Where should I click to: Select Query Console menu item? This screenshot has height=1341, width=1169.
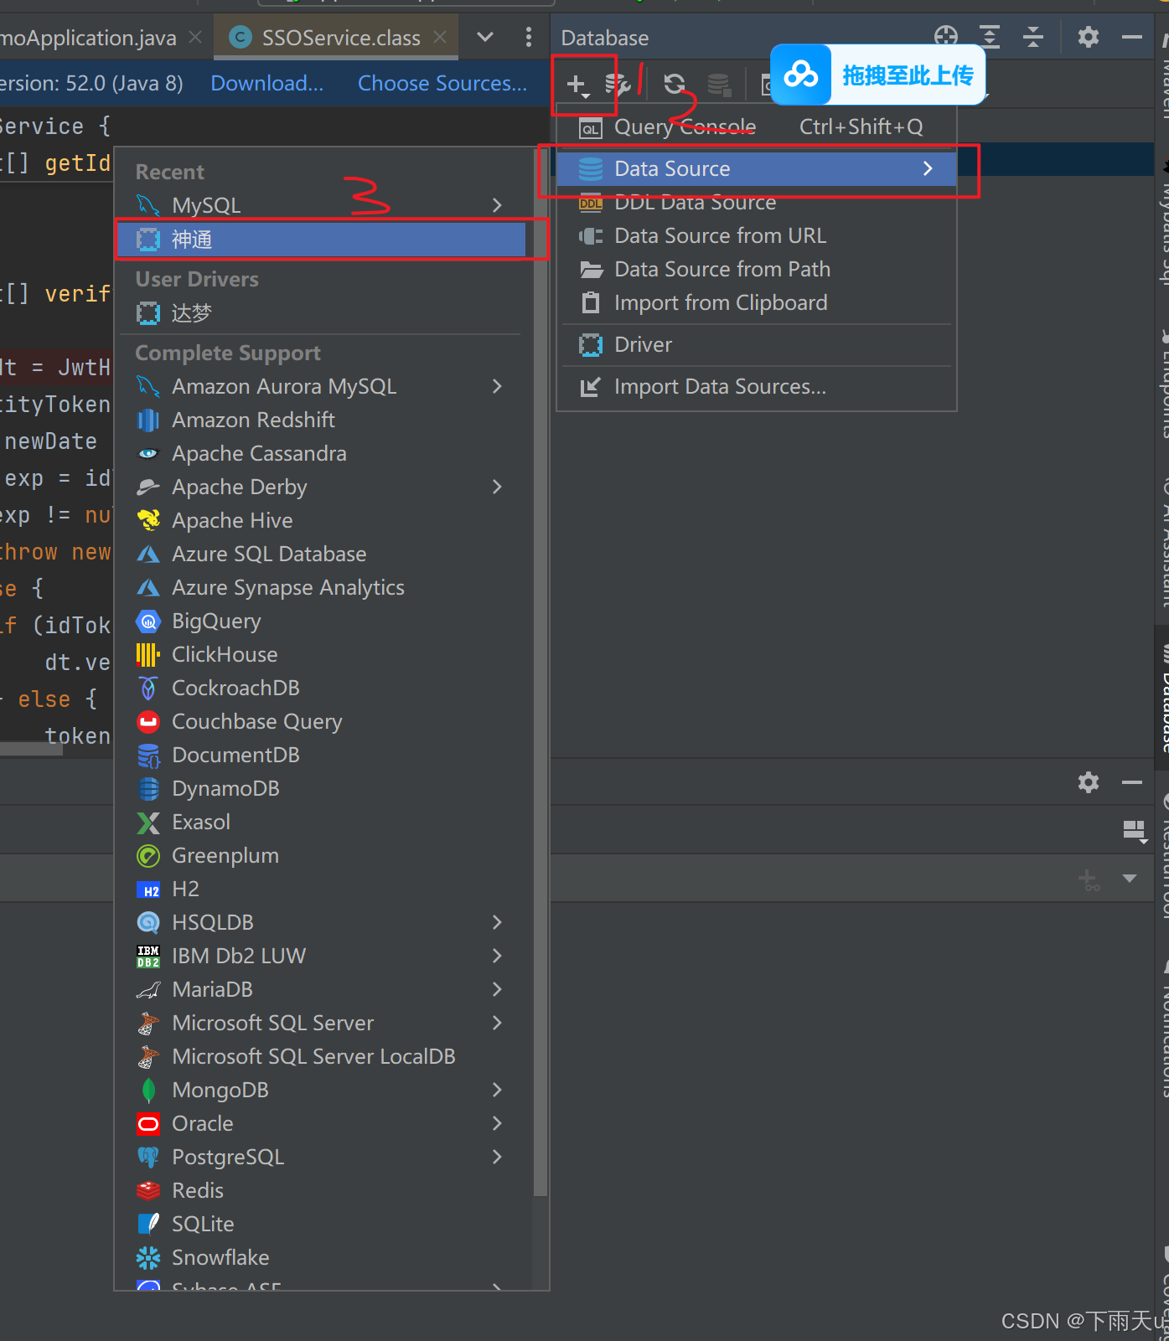[x=757, y=126]
